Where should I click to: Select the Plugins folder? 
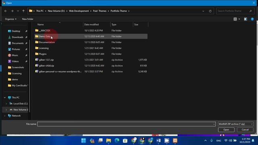[91, 54]
